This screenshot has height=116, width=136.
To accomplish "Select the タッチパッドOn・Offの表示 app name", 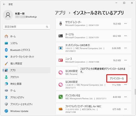I will tap(78, 45).
